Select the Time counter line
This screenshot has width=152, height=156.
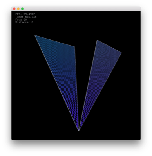point(26,17)
